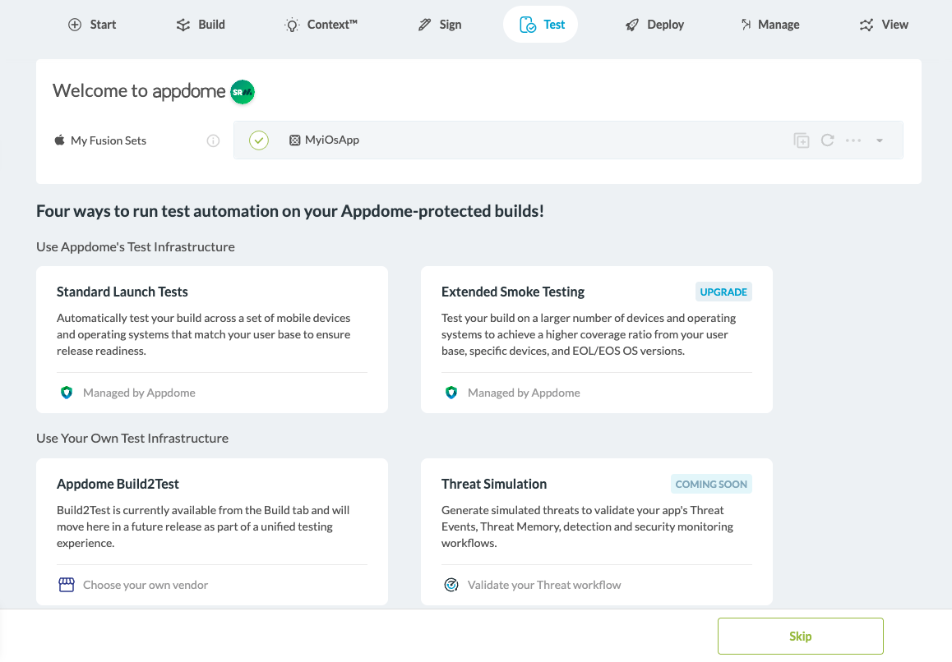Viewport: 952px width, 662px height.
Task: Click the Welcome to appdome heading
Action: point(139,91)
